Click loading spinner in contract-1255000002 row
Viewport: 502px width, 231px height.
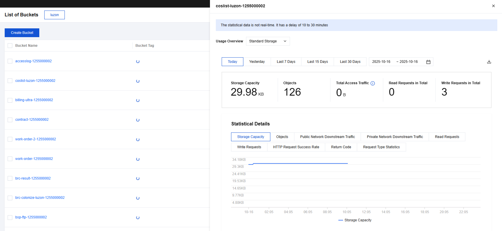point(138,120)
